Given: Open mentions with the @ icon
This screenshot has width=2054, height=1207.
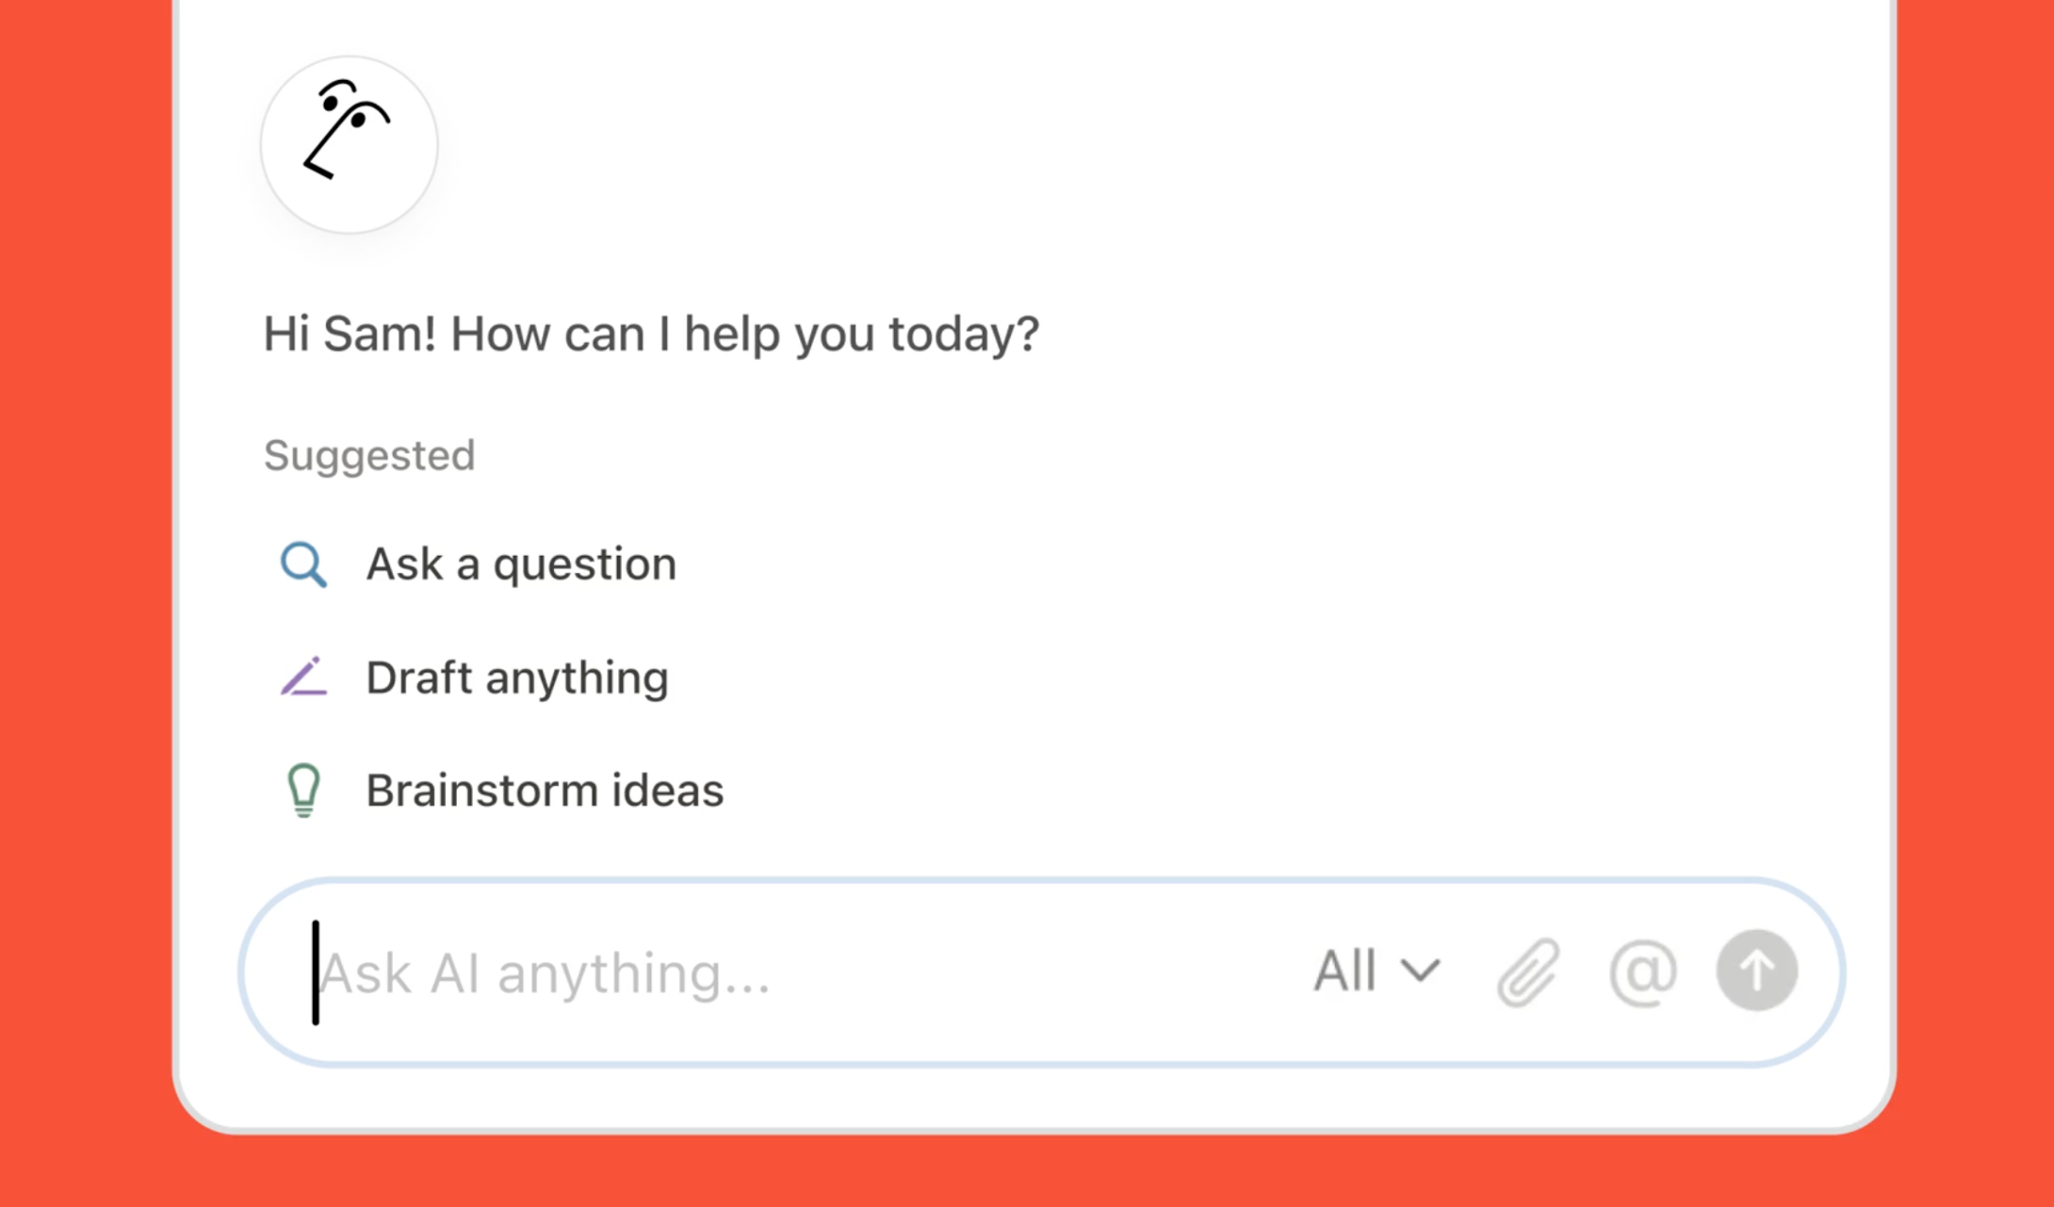Looking at the screenshot, I should (x=1642, y=971).
